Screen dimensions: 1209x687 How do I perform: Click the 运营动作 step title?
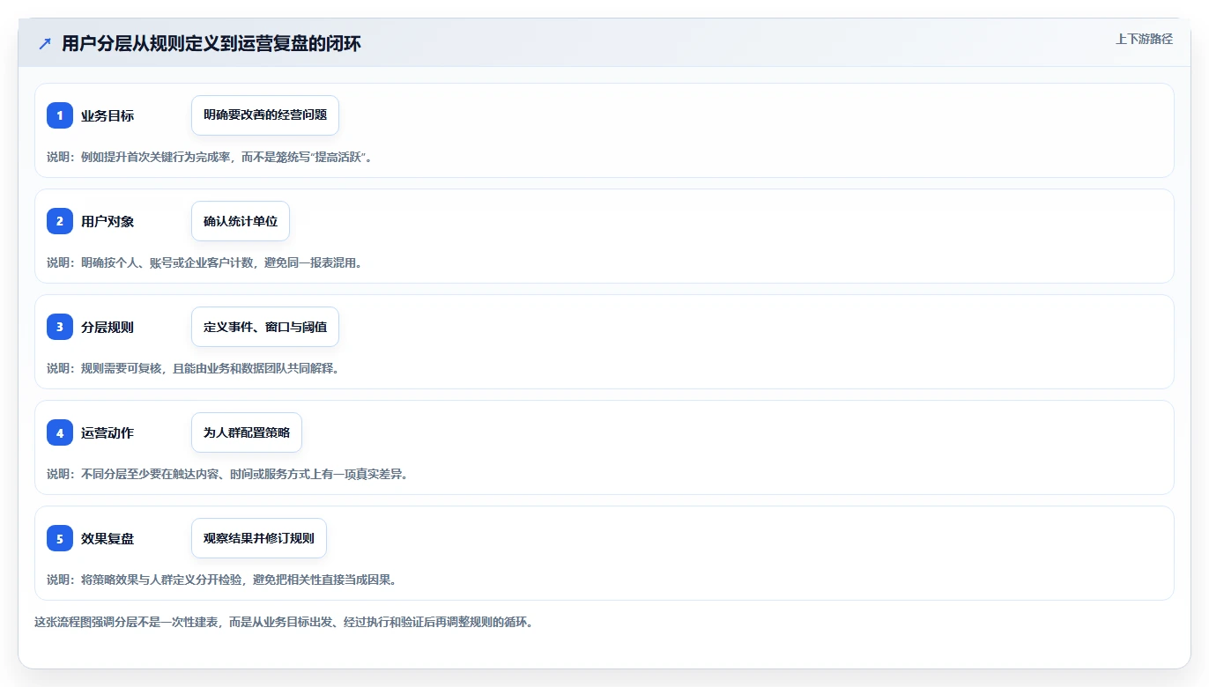click(108, 432)
